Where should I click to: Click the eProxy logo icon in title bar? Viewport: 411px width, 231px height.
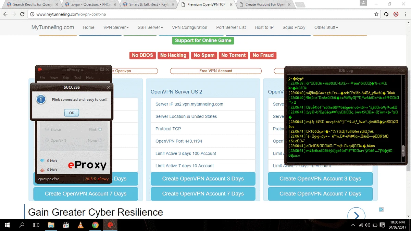click(x=40, y=70)
